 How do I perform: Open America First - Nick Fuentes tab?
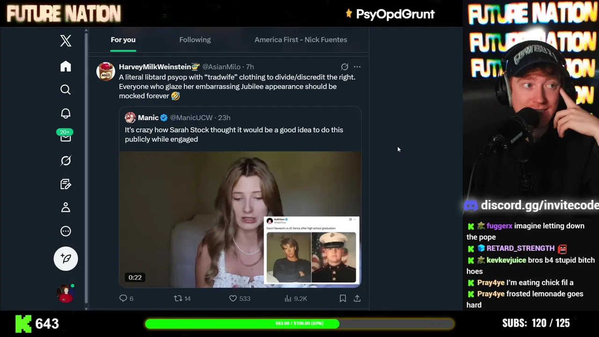(x=300, y=40)
